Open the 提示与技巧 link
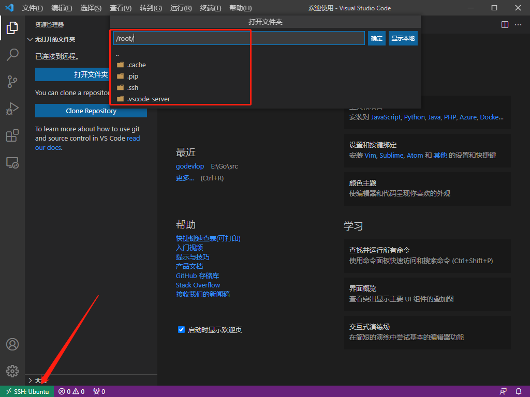Screen dimensions: 530x397 pos(193,257)
